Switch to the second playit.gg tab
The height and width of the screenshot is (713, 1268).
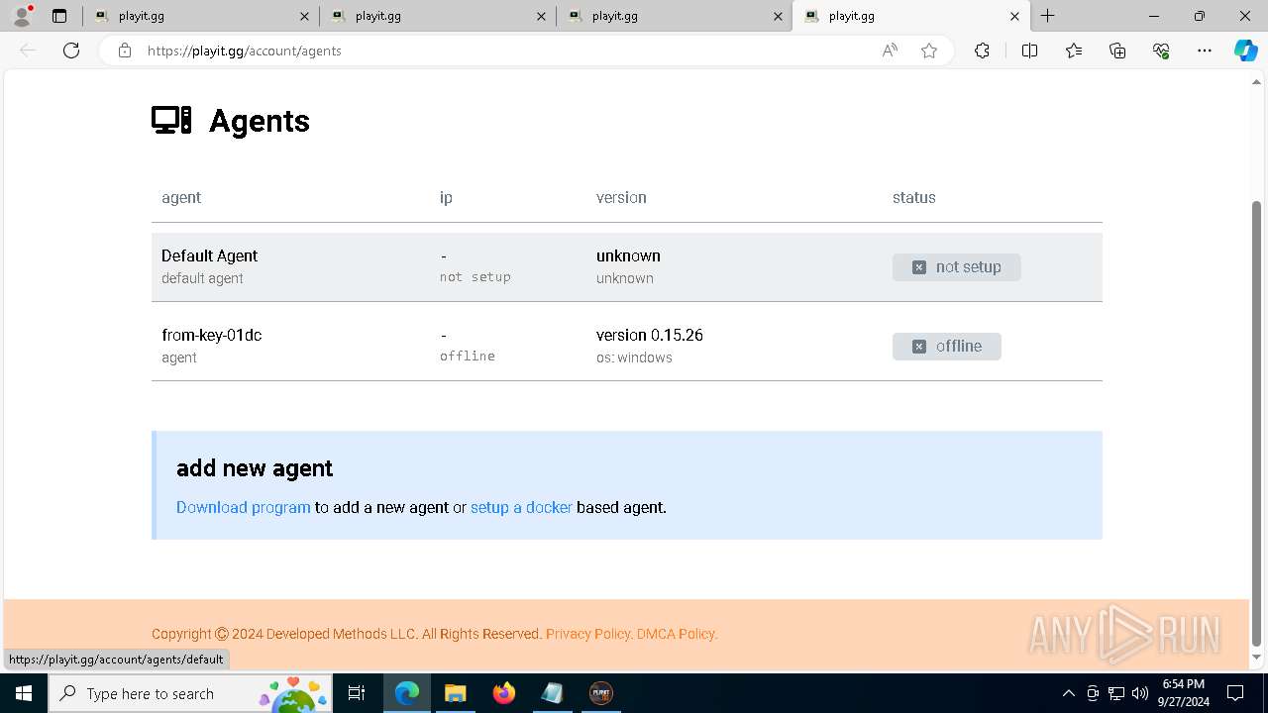pos(438,16)
